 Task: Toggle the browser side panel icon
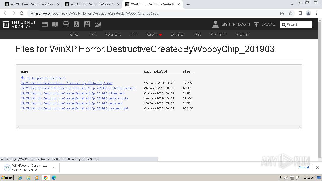300,13
